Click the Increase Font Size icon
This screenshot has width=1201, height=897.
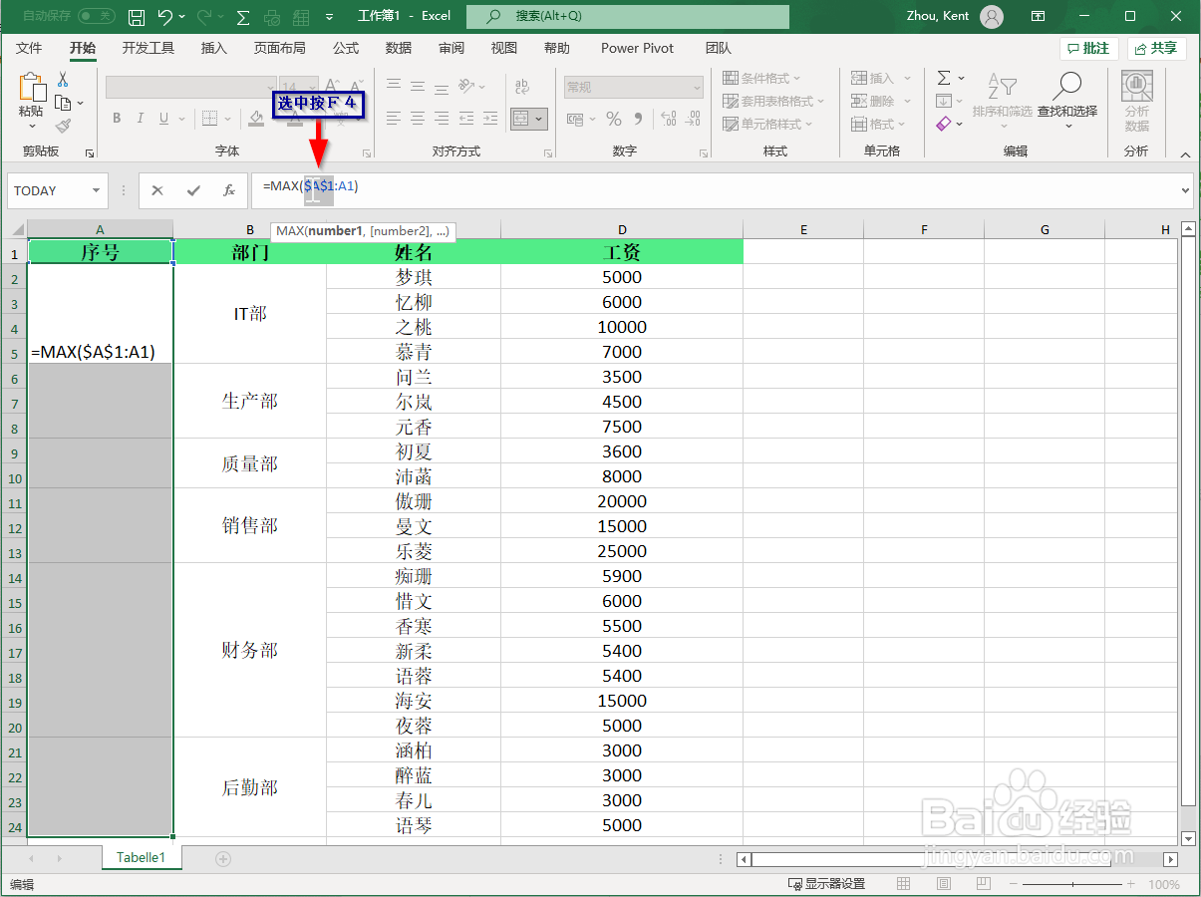(x=333, y=87)
